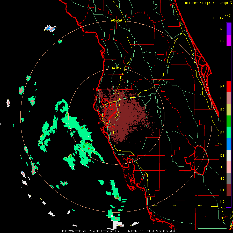The image size is (233, 233).
Task: Click the NEXLAB-College of DuPage credit text
Action: (208, 3)
